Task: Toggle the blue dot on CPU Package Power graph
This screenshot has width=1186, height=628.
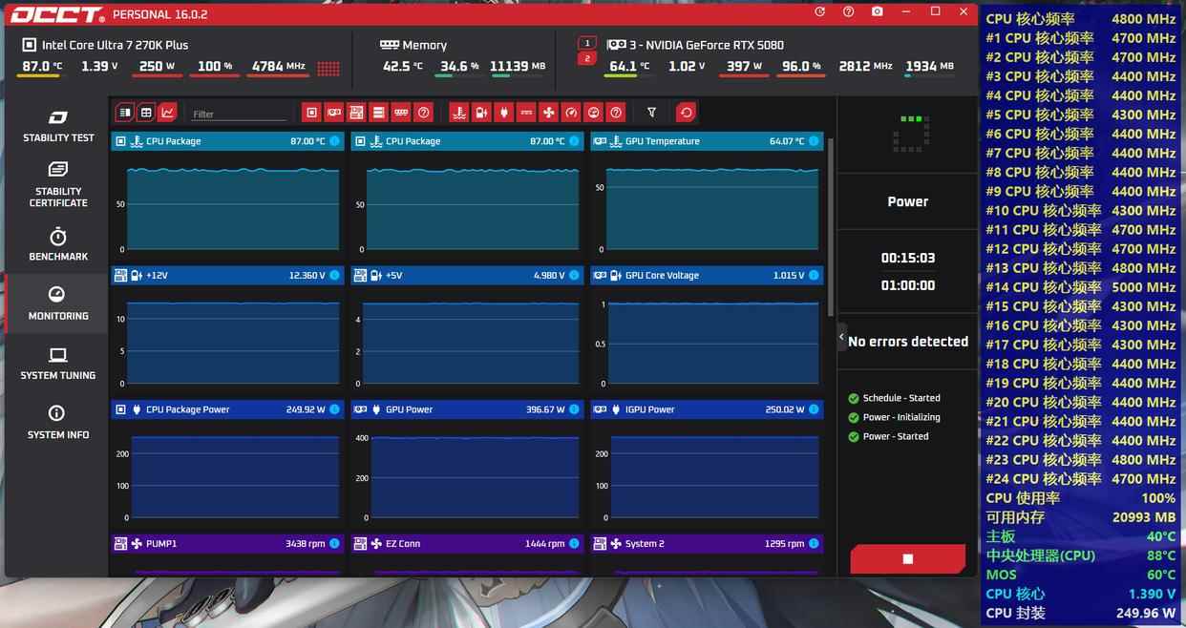Action: [x=334, y=409]
